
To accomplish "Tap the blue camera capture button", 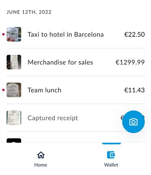I will [x=133, y=122].
